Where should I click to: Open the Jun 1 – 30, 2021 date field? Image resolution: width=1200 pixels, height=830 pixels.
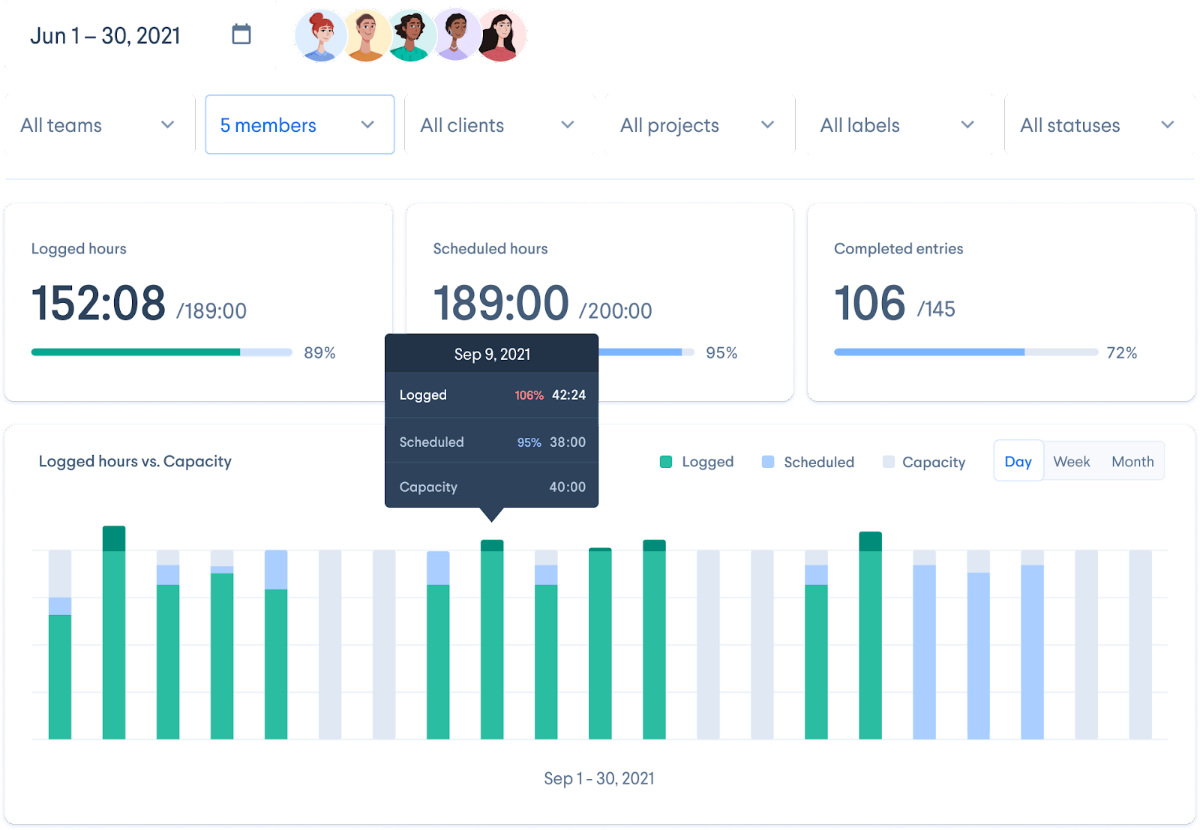[x=106, y=36]
